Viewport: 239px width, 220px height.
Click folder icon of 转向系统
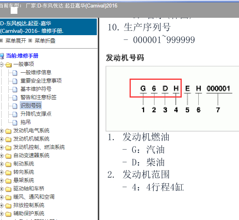coord(8,173)
